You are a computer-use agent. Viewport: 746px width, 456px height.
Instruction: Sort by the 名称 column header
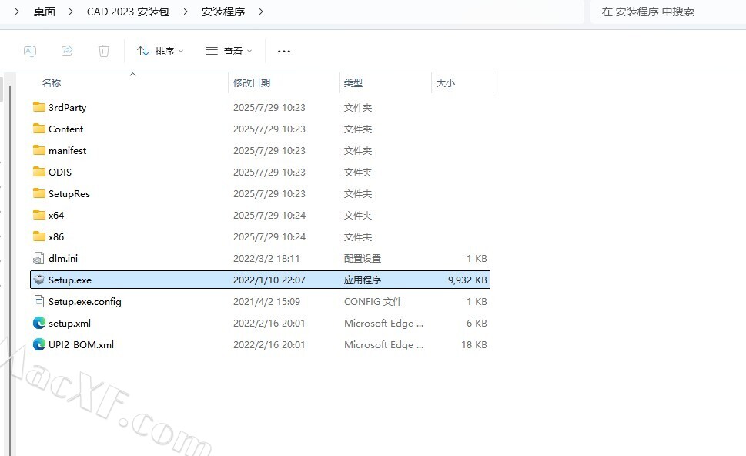click(52, 83)
